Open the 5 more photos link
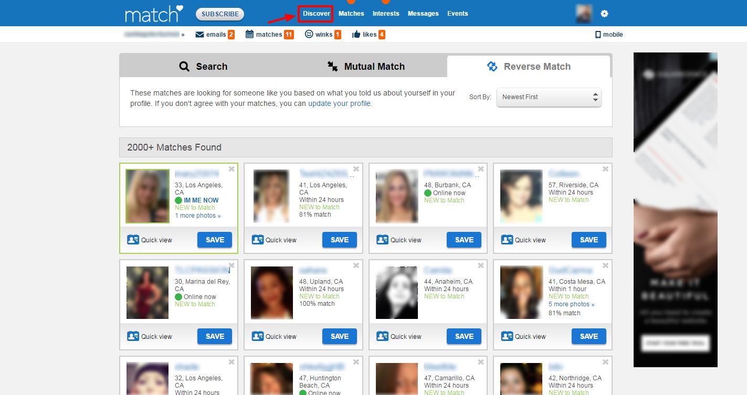This screenshot has height=395, width=747. [572, 304]
